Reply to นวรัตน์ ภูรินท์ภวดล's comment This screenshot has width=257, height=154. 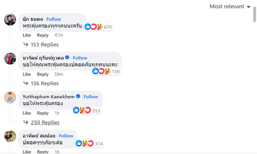[x=43, y=74]
